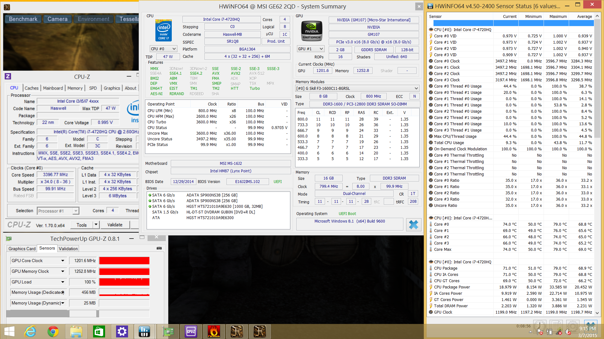Viewport: 604px width, 339px height.
Task: Click the Sensor Status scroll-down arrow
Action: 597,313
